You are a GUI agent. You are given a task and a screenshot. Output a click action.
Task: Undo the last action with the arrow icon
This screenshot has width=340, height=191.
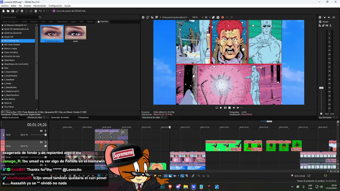click(x=40, y=11)
